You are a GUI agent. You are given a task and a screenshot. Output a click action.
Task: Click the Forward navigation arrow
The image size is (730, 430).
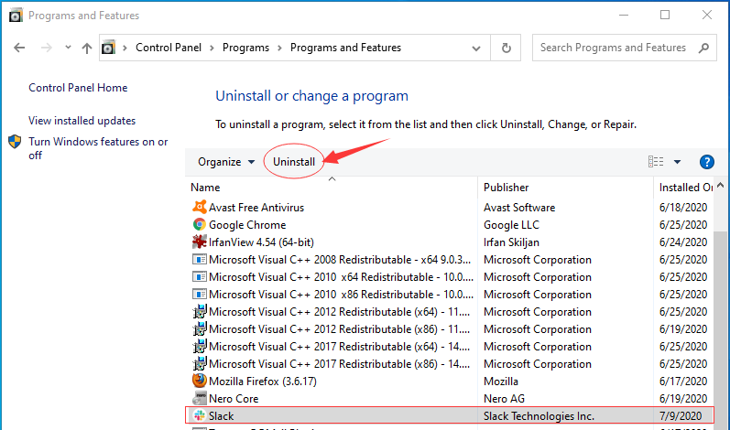(46, 48)
